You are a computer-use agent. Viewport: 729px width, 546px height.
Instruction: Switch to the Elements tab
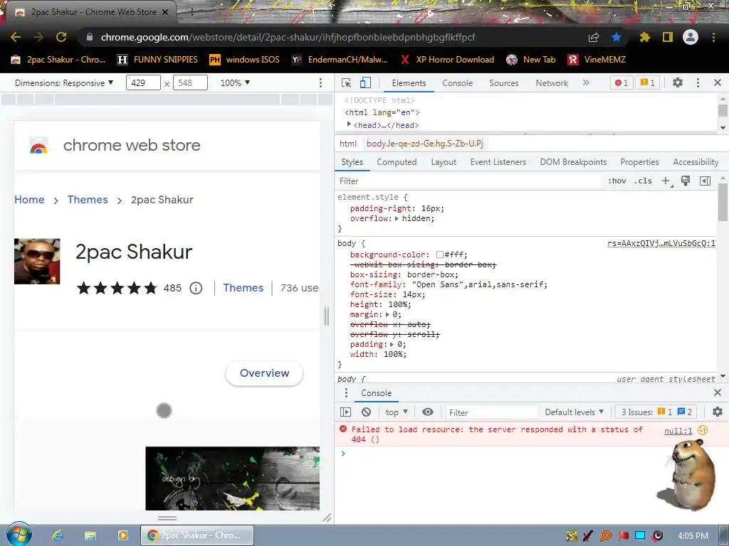(x=409, y=83)
